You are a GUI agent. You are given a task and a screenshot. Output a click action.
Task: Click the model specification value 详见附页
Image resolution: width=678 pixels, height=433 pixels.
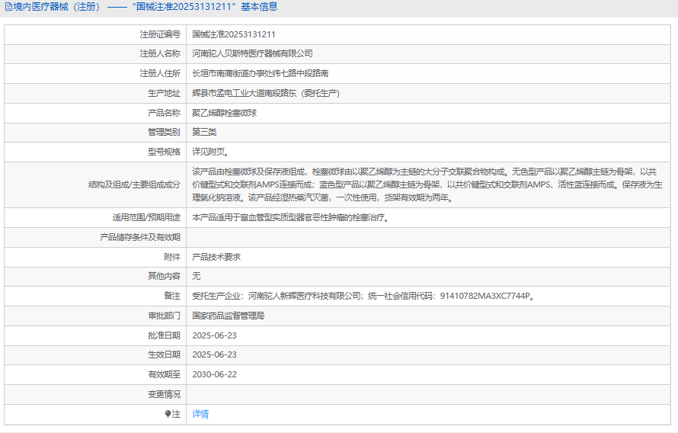tap(209, 152)
